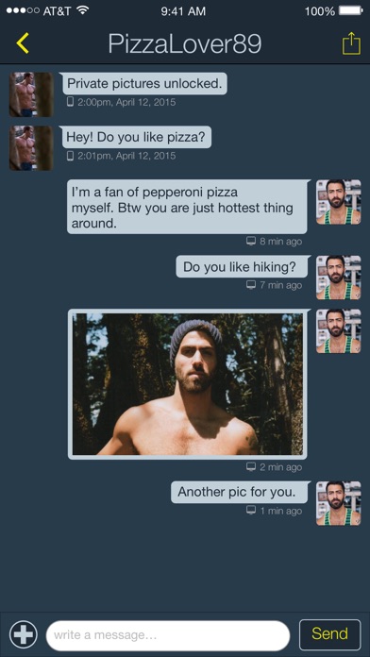The image size is (370, 657).
Task: Tap the Wi-Fi icon in status bar
Action: click(x=83, y=10)
